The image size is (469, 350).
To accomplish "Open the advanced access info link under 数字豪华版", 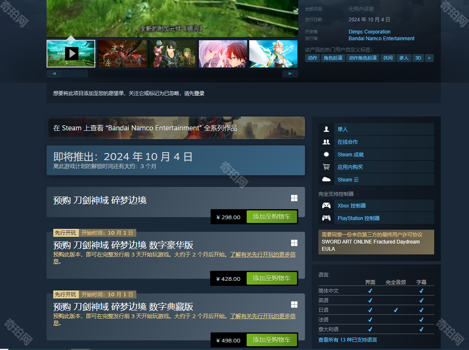I will coord(263,255).
